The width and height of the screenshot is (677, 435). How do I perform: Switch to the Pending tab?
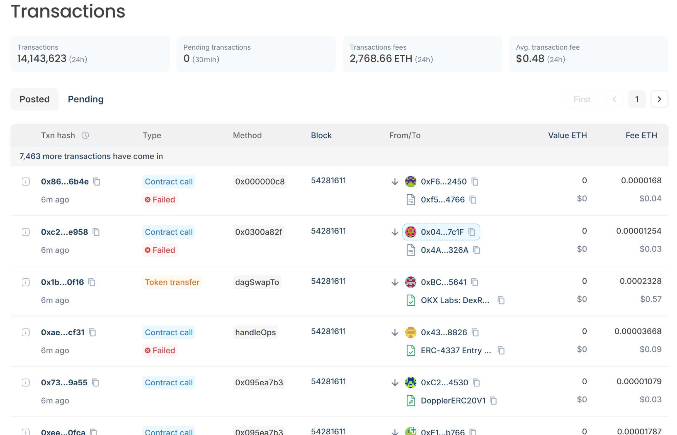[x=86, y=99]
